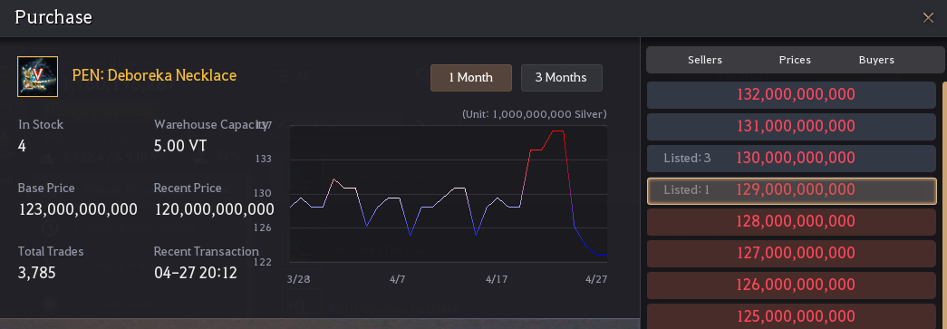Click the Base Price value 123,000,000,000
Image resolution: width=947 pixels, height=329 pixels.
79,209
